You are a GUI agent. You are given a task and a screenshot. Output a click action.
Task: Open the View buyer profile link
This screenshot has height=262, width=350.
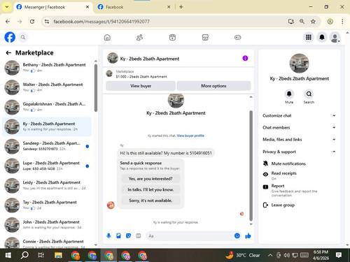(x=190, y=136)
